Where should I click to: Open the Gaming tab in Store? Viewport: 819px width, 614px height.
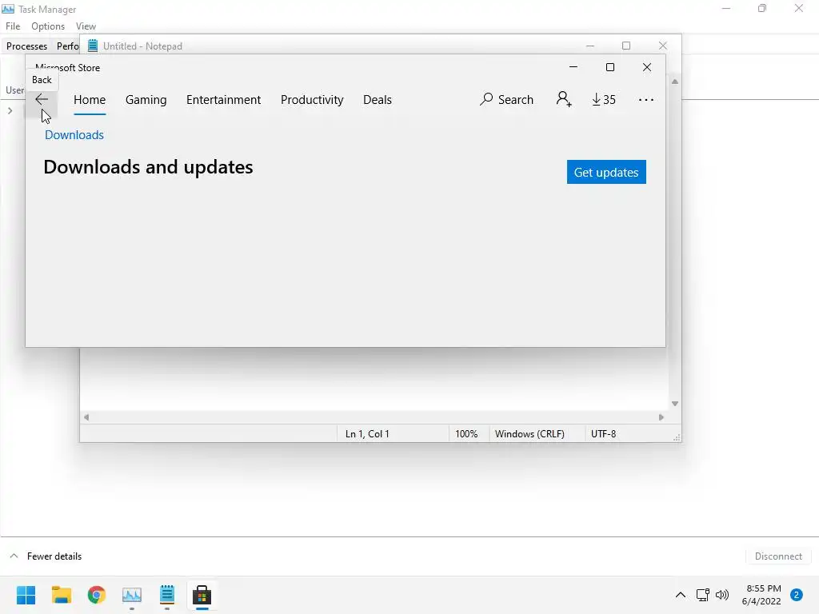pyautogui.click(x=146, y=100)
